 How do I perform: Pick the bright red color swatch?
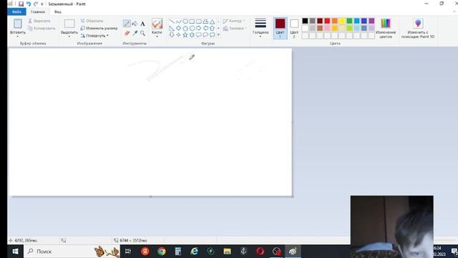click(x=327, y=21)
